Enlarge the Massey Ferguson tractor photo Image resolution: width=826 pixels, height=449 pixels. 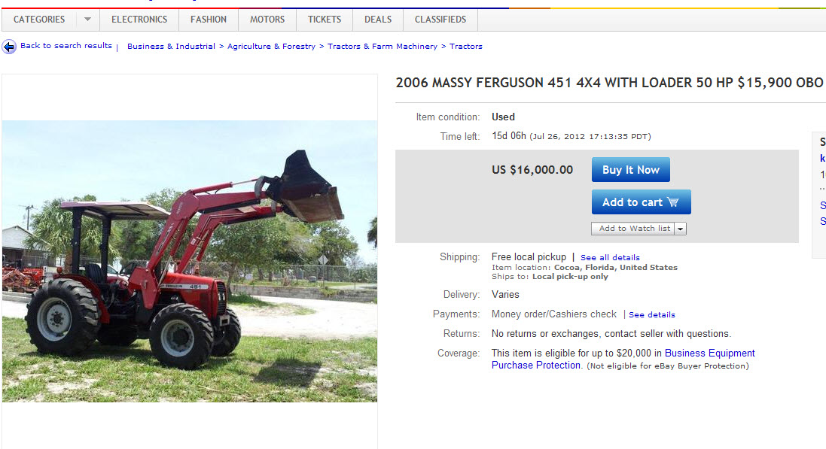(x=190, y=261)
